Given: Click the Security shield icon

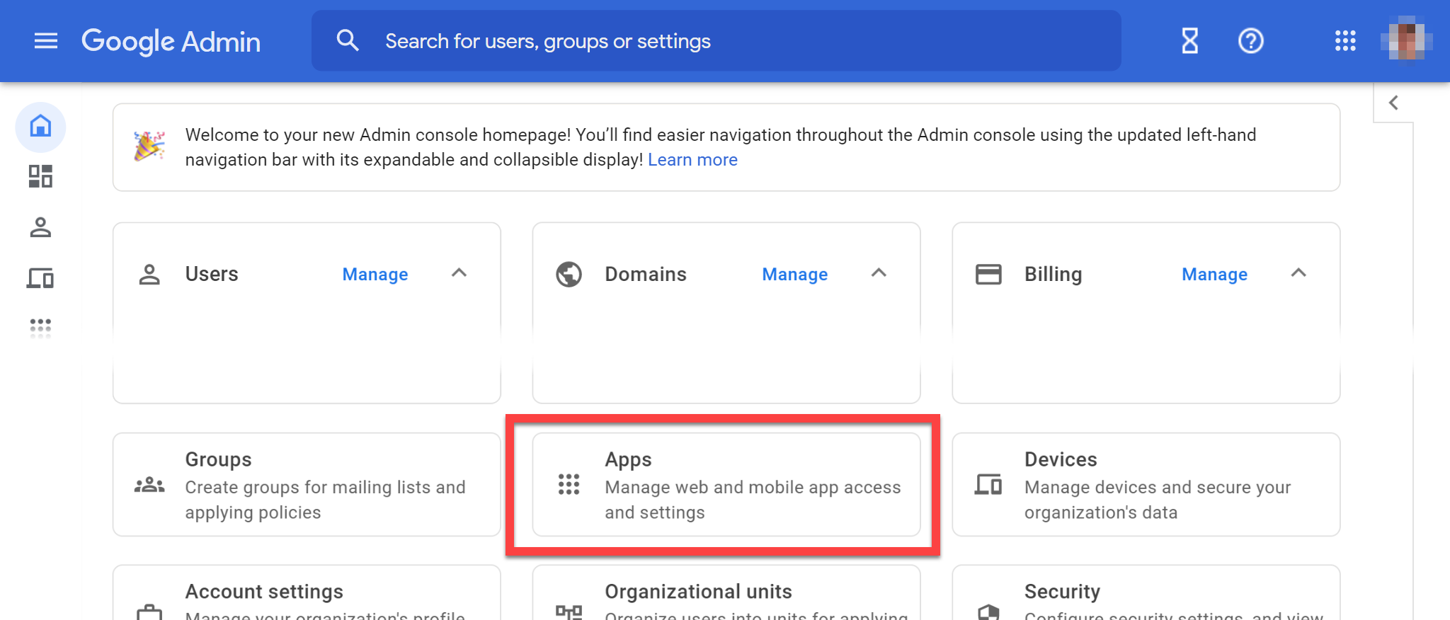Looking at the screenshot, I should coord(988,612).
